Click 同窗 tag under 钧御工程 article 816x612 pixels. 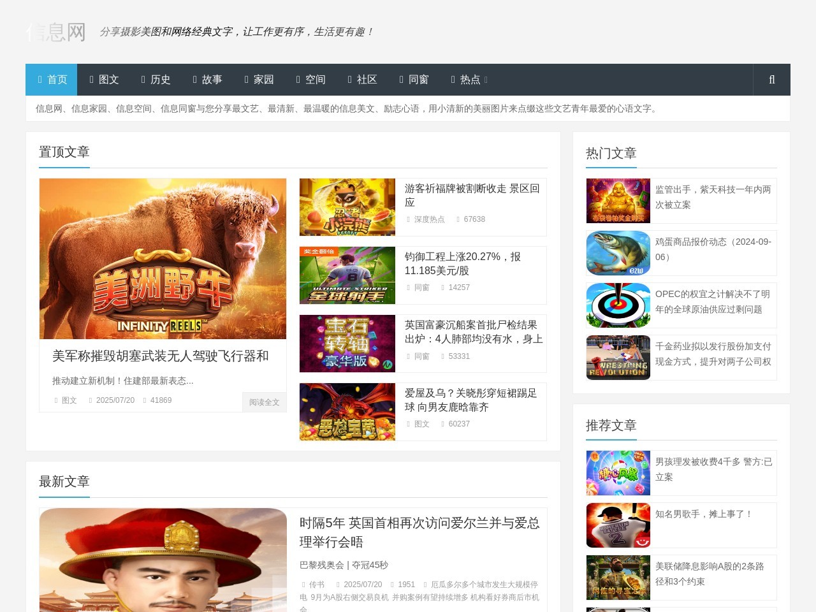pos(421,288)
